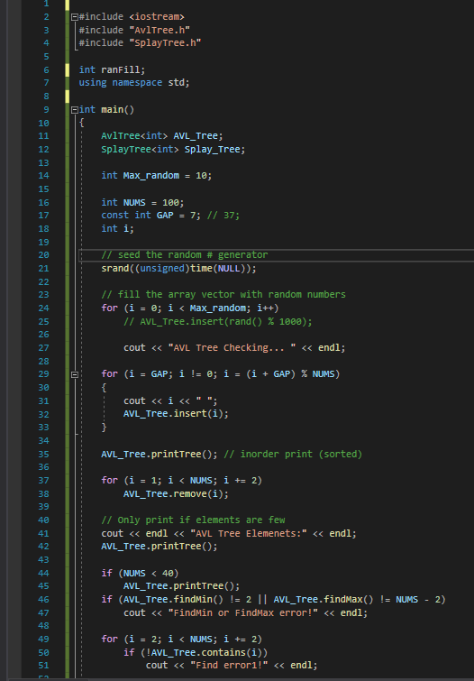The width and height of the screenshot is (474, 681).
Task: Click the "SplayTree.h" include string
Action: point(165,43)
